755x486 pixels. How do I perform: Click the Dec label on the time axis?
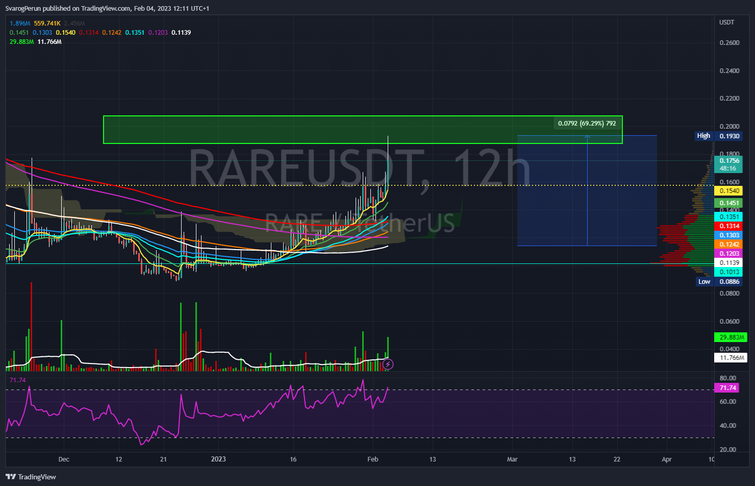click(64, 459)
